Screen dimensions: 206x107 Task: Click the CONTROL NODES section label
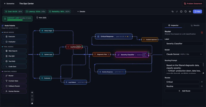[x=10, y=72]
